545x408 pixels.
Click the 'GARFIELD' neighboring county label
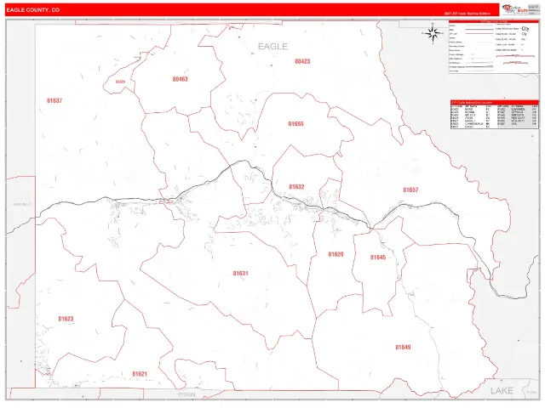pyautogui.click(x=21, y=204)
